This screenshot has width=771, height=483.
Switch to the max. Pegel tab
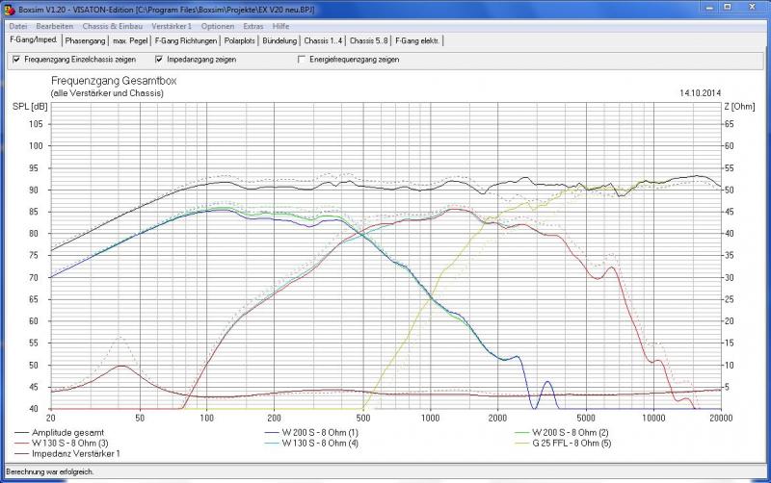point(130,40)
